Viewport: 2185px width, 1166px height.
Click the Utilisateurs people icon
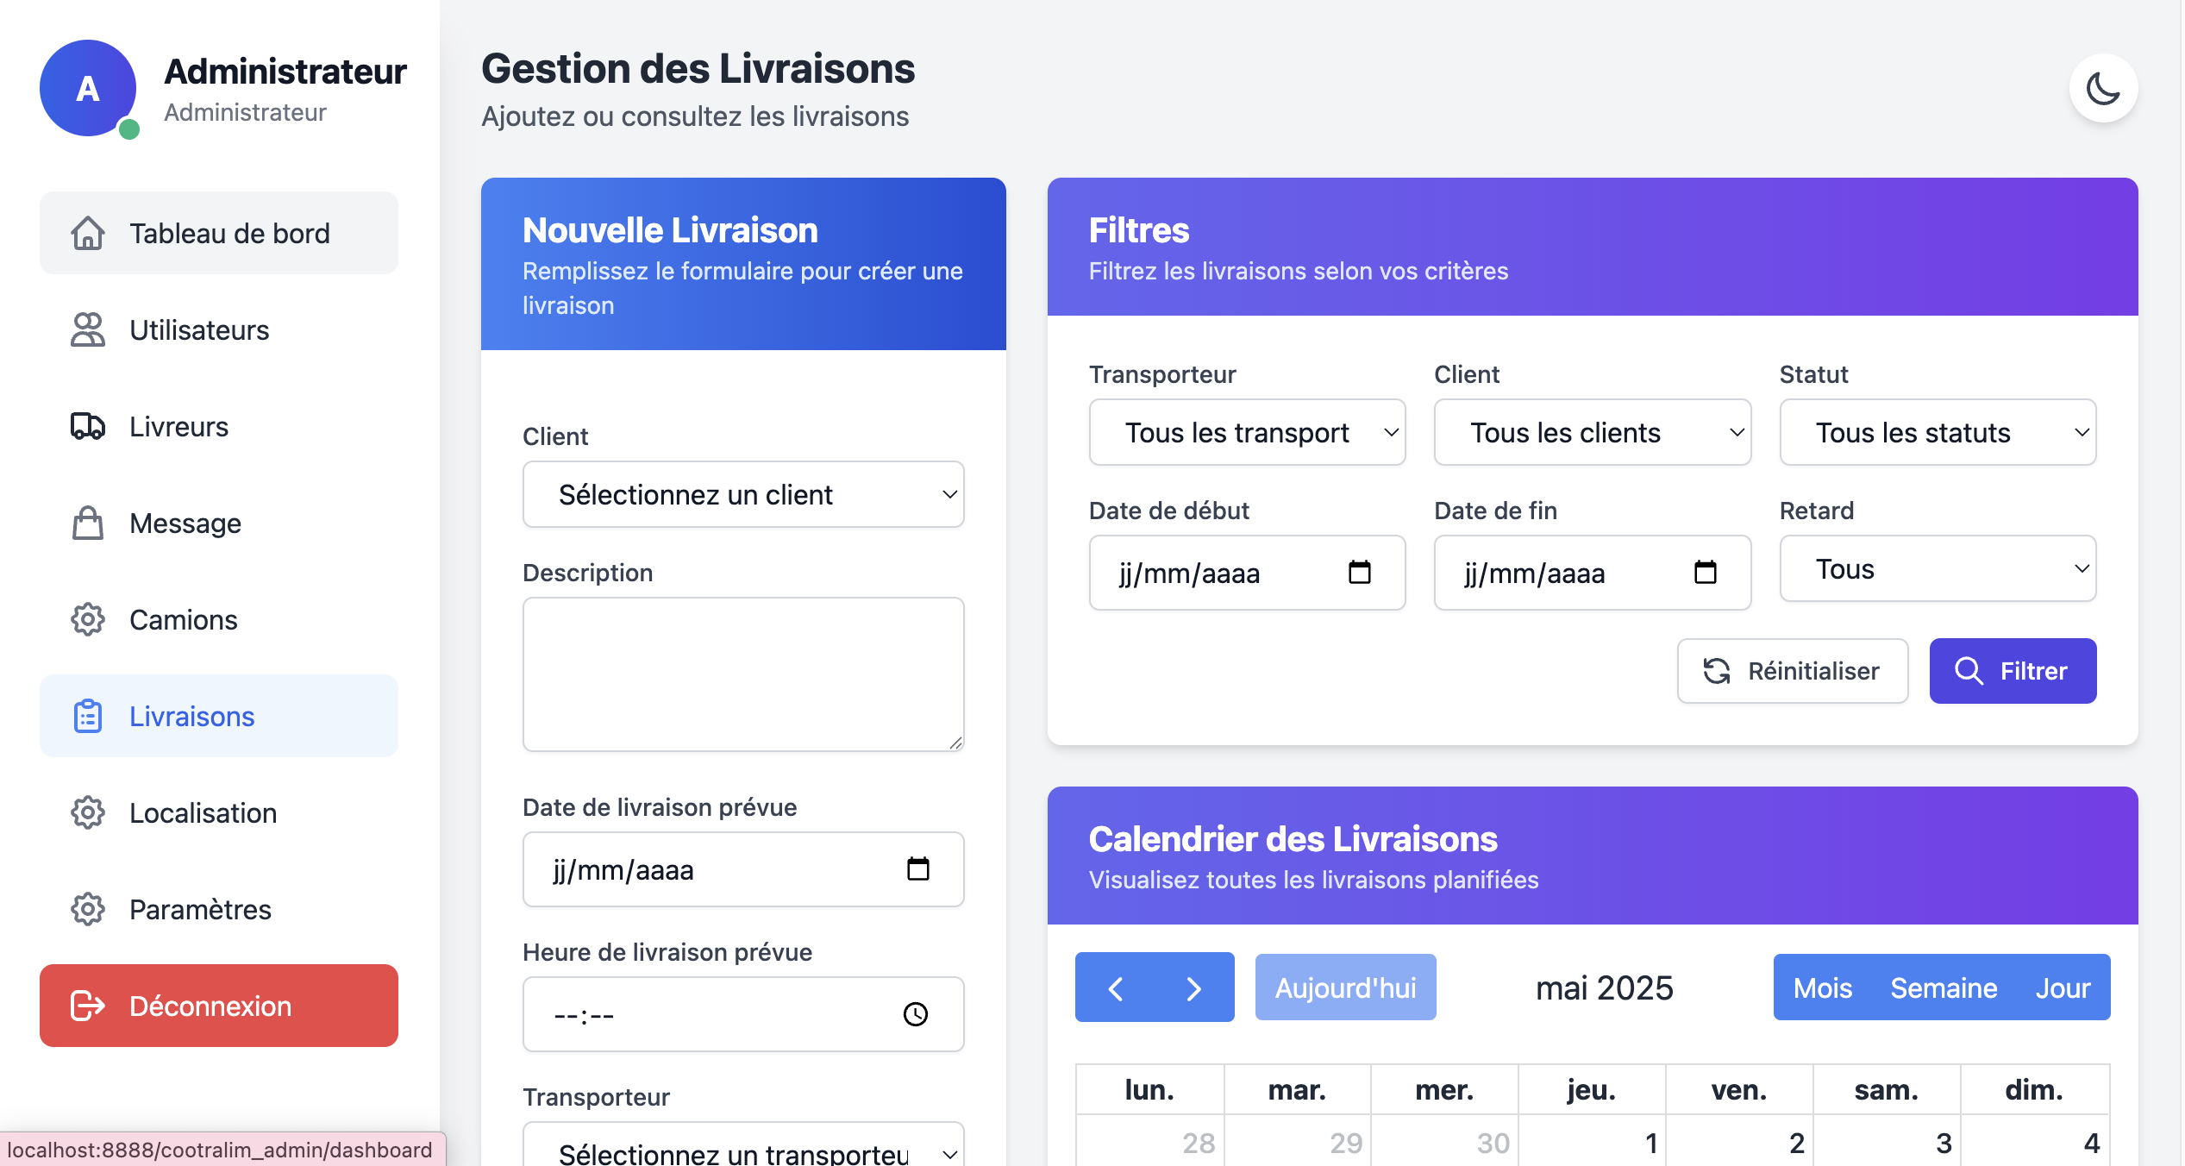(88, 329)
